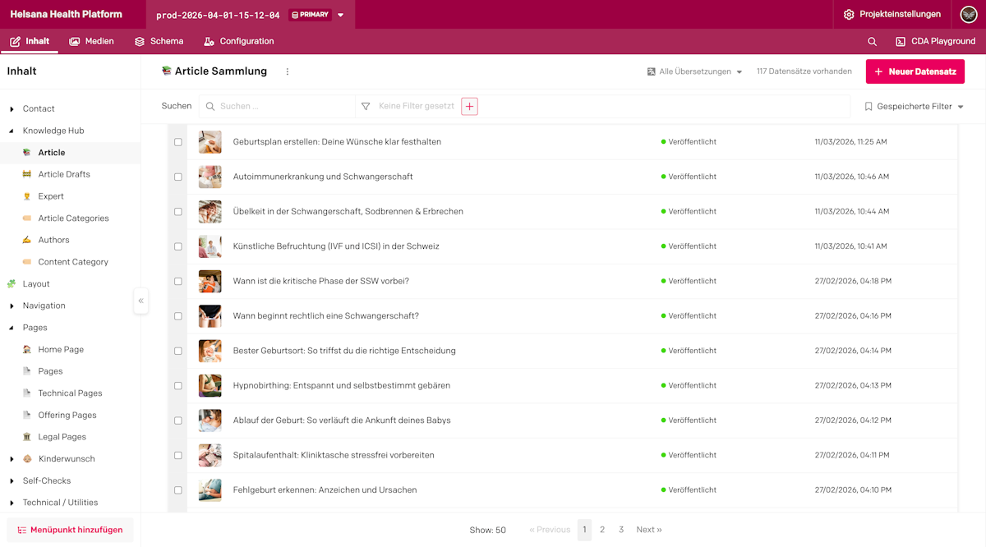Select checkbox for Autoimmunerkrankung und Schwangerschaft row
This screenshot has width=986, height=547.
[178, 177]
